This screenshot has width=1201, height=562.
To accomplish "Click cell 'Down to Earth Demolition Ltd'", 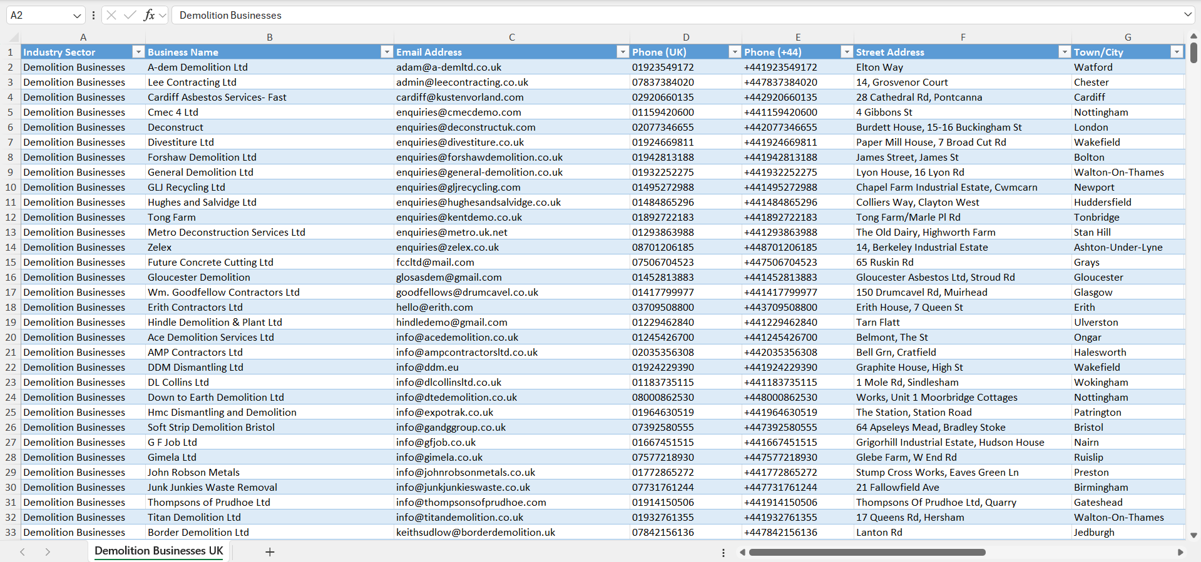I will pyautogui.click(x=270, y=397).
